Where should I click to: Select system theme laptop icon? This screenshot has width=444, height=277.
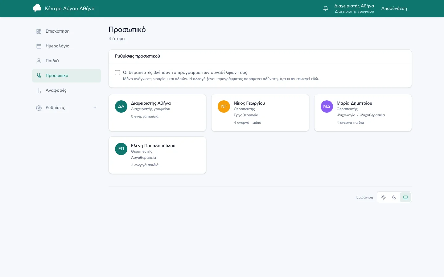tap(405, 197)
